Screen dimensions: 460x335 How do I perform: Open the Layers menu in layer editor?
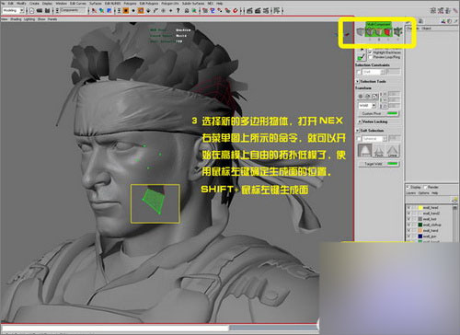pyautogui.click(x=411, y=193)
